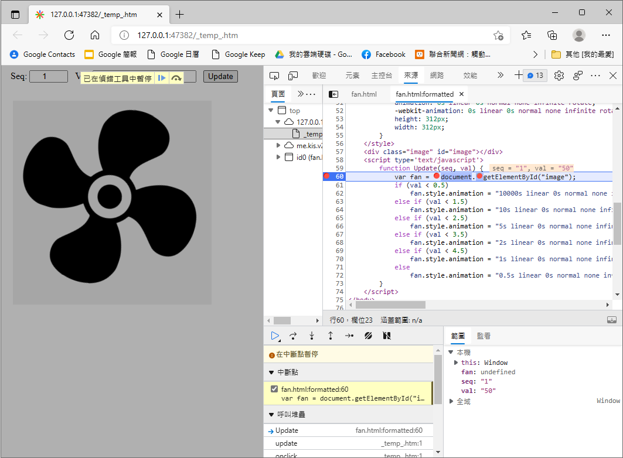Screen dimensions: 623x458
Task: Open DevTools settings gear
Action: pos(559,76)
